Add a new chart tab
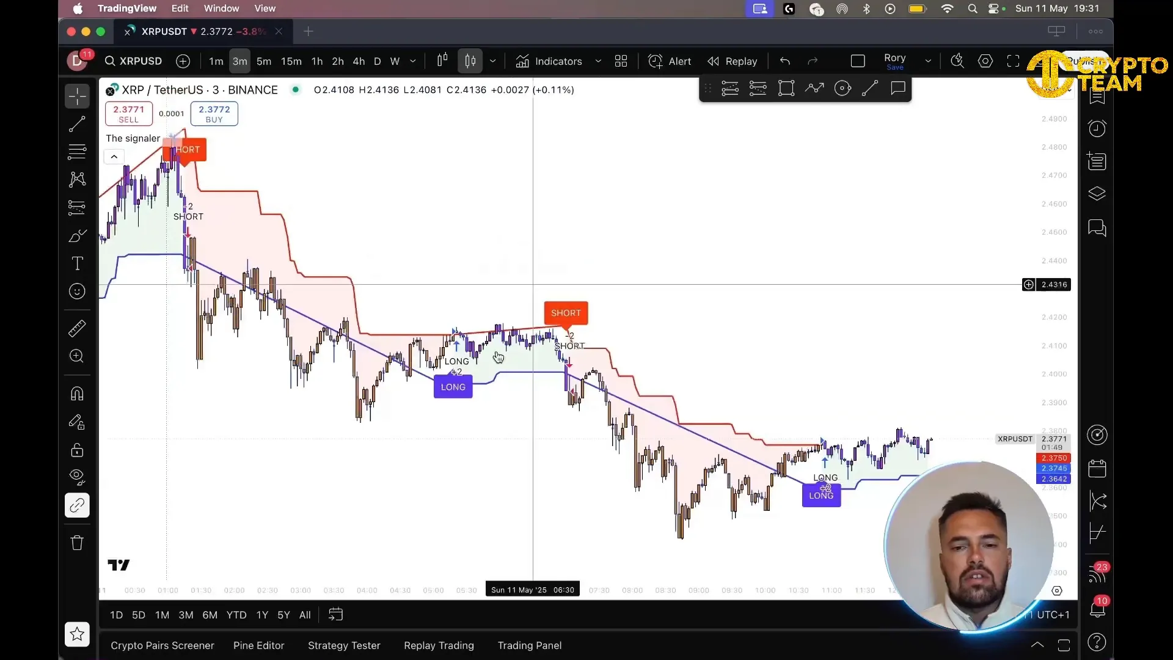This screenshot has height=660, width=1173. [x=309, y=31]
